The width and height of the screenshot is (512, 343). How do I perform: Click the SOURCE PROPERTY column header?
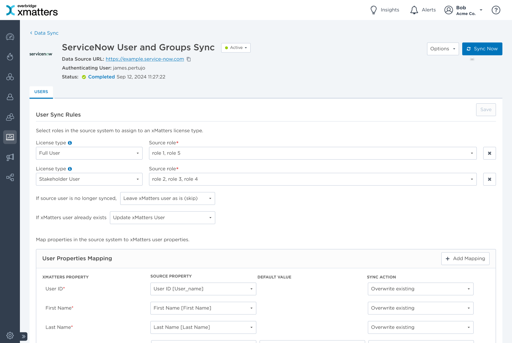point(171,276)
